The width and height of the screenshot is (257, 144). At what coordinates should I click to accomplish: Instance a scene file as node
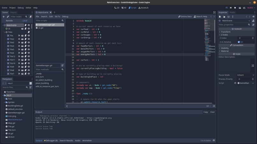point(8,17)
